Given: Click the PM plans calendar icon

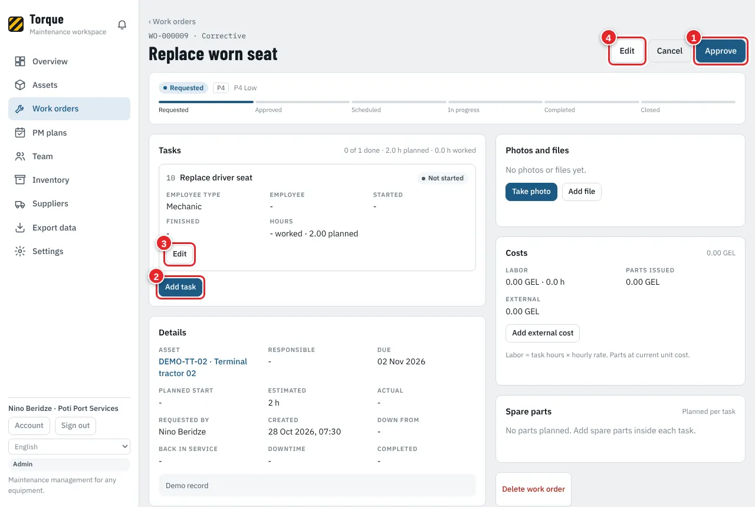Looking at the screenshot, I should point(20,133).
